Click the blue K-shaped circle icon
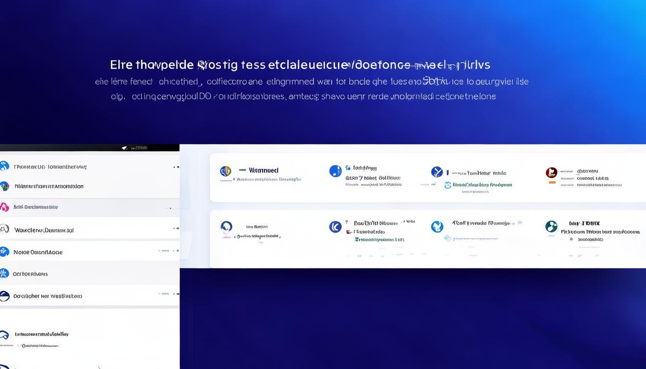The width and height of the screenshot is (646, 369). tap(335, 227)
